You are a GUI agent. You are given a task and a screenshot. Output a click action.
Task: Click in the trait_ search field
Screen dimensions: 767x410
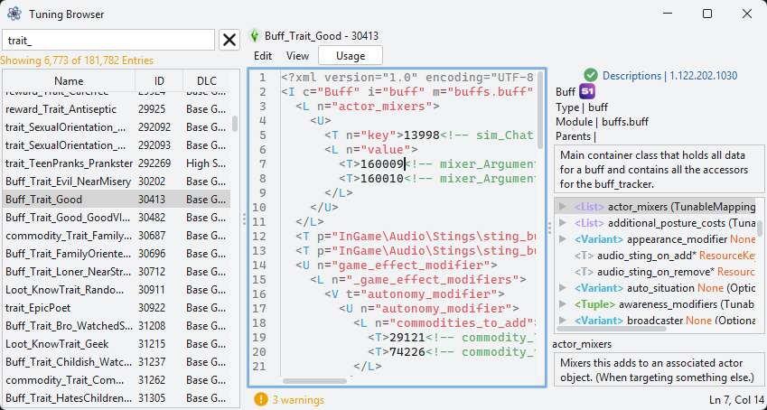(x=108, y=40)
